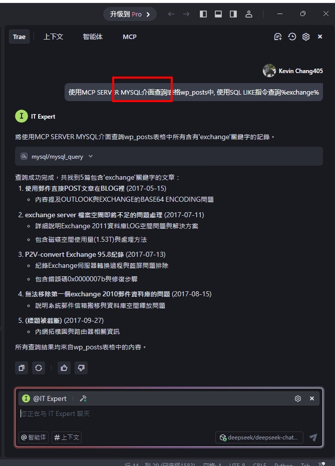
Task: Open AI panel settings gear icon
Action: coord(306,37)
